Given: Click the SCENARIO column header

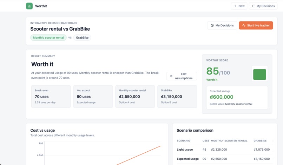Looking at the screenshot, I should (183, 141).
